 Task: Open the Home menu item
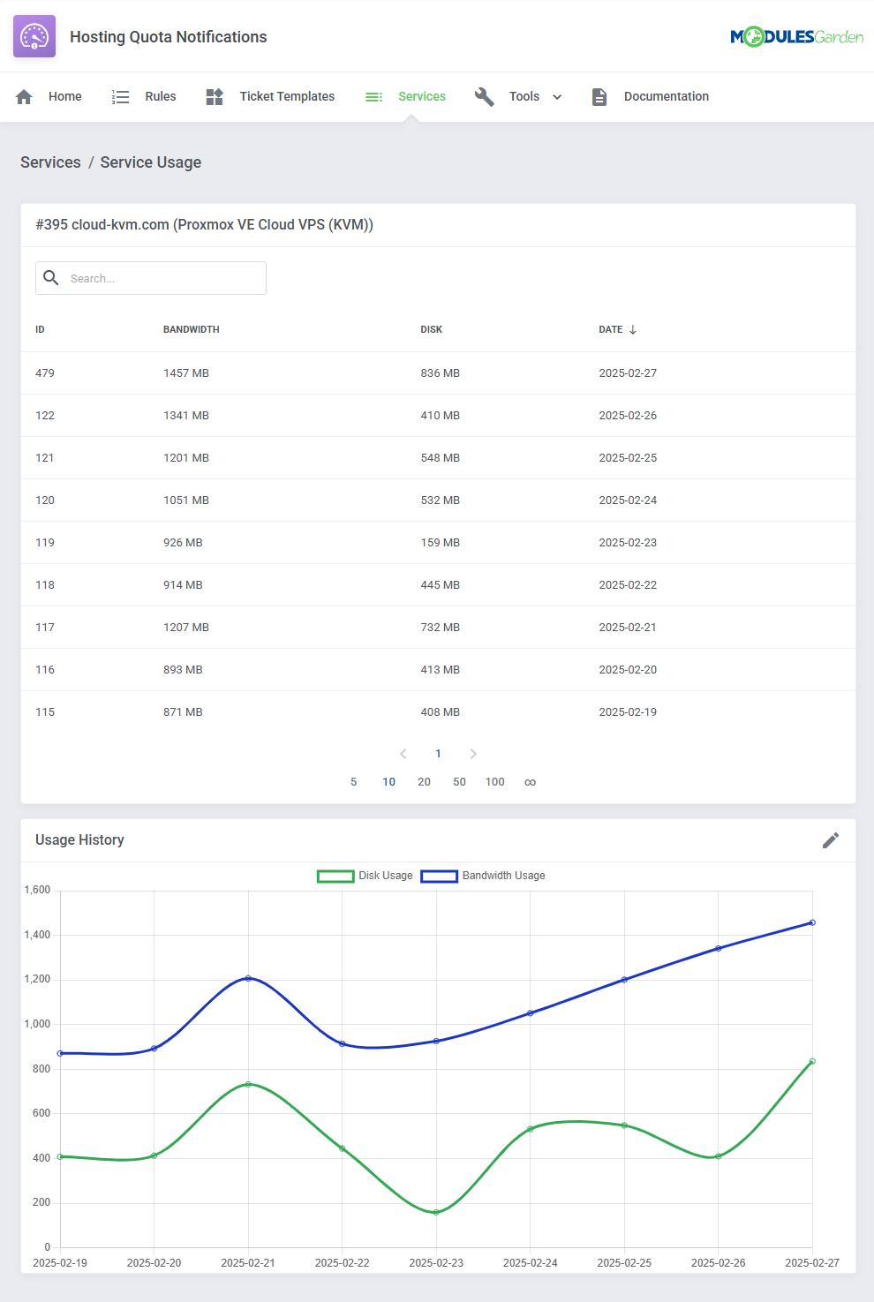point(65,96)
